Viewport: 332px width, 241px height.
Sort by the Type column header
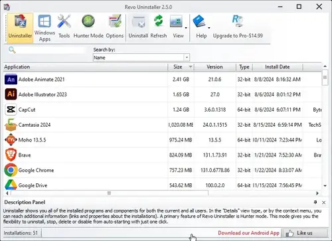tap(244, 67)
